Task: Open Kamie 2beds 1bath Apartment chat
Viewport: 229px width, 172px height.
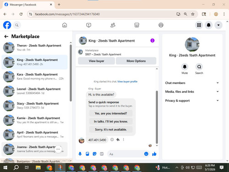Action: (34, 120)
